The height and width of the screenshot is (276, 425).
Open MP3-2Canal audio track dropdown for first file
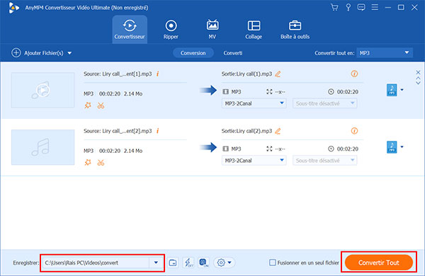[x=254, y=103]
